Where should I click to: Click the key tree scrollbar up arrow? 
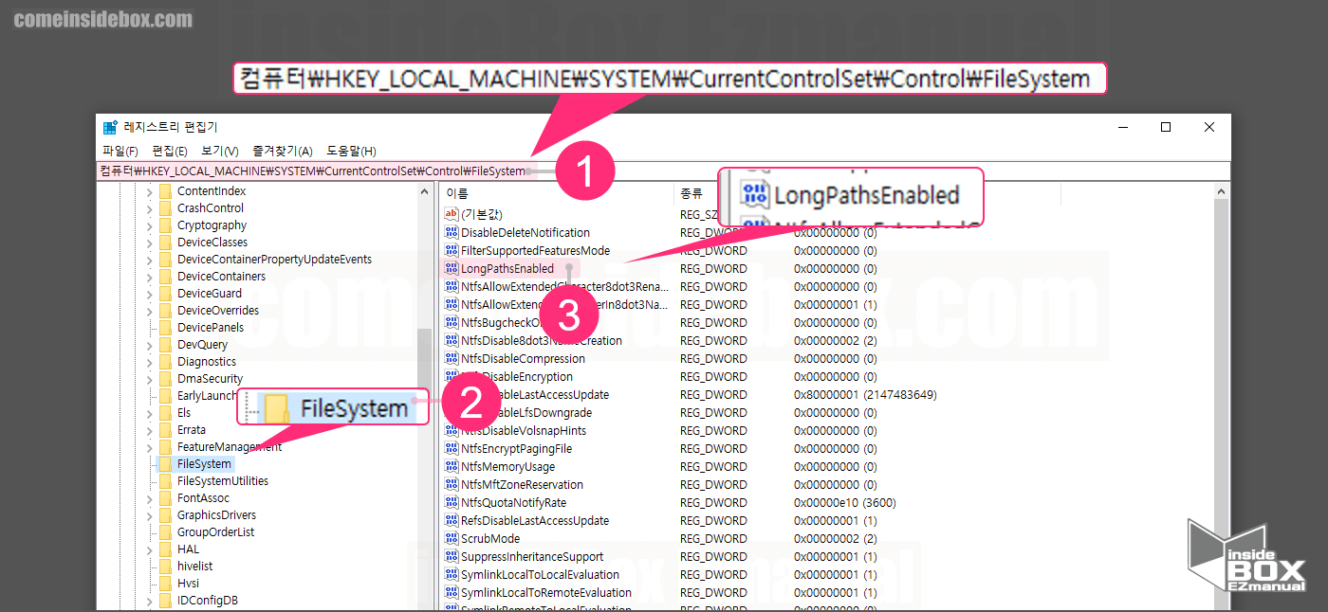click(x=424, y=191)
